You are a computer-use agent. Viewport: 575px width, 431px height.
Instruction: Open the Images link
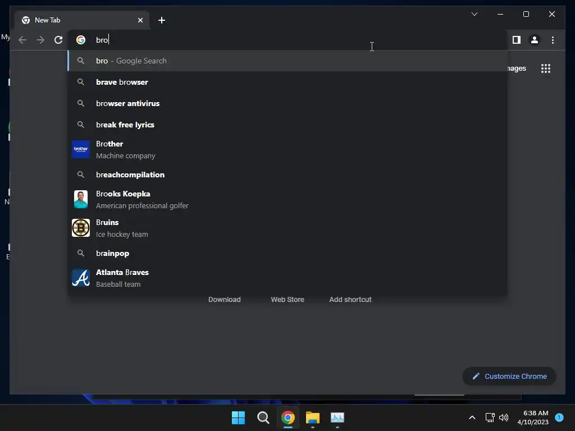point(517,68)
